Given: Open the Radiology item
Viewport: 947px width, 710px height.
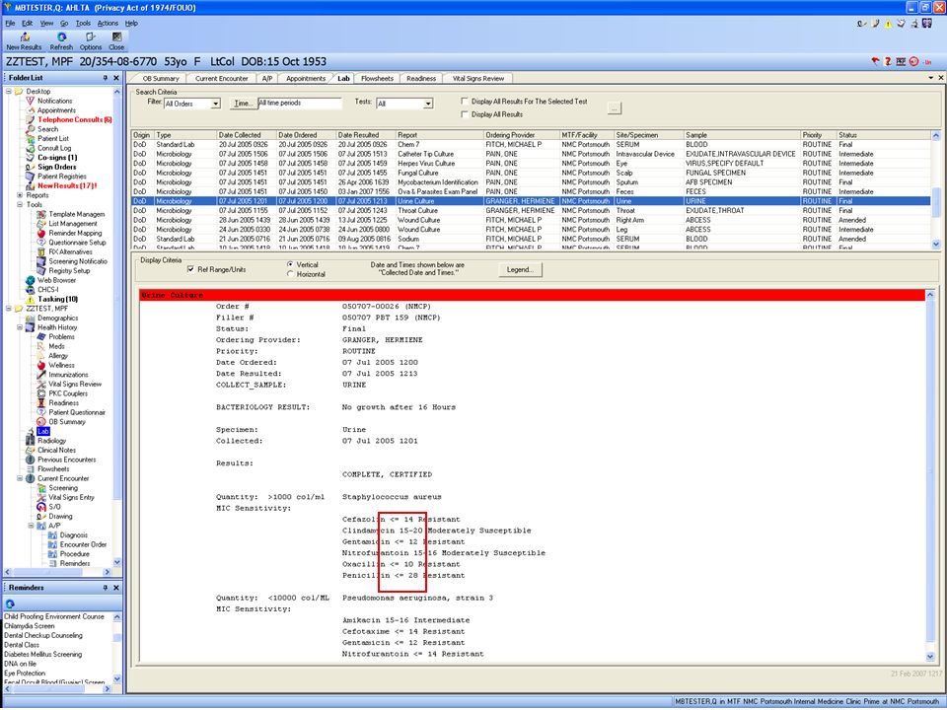Looking at the screenshot, I should pos(51,441).
